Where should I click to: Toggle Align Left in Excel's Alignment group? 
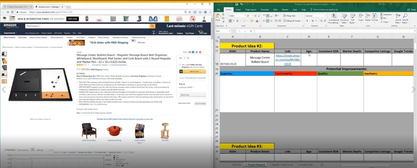264,21
